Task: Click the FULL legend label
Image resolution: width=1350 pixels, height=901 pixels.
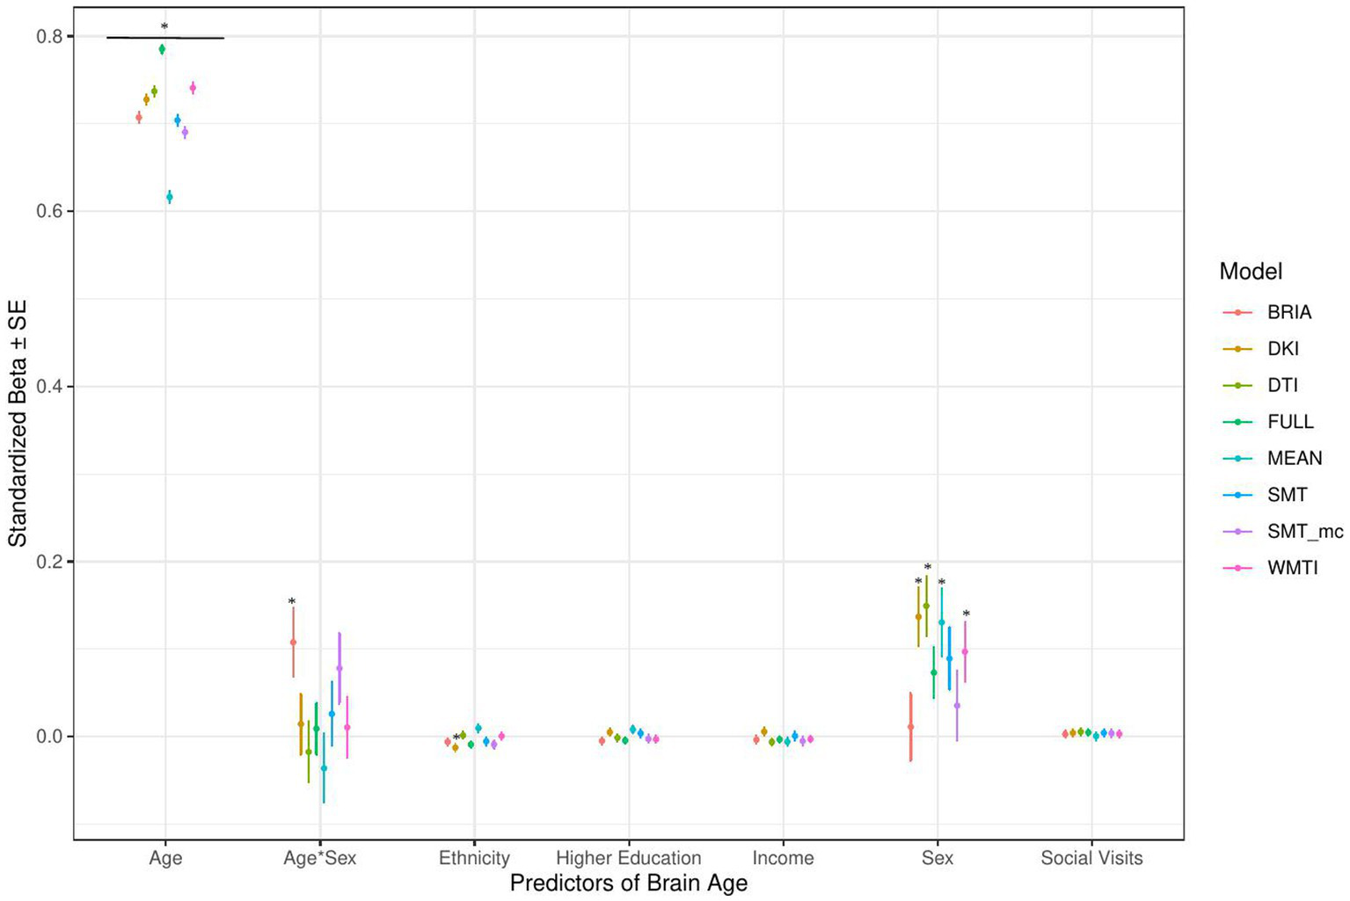Action: click(1290, 422)
